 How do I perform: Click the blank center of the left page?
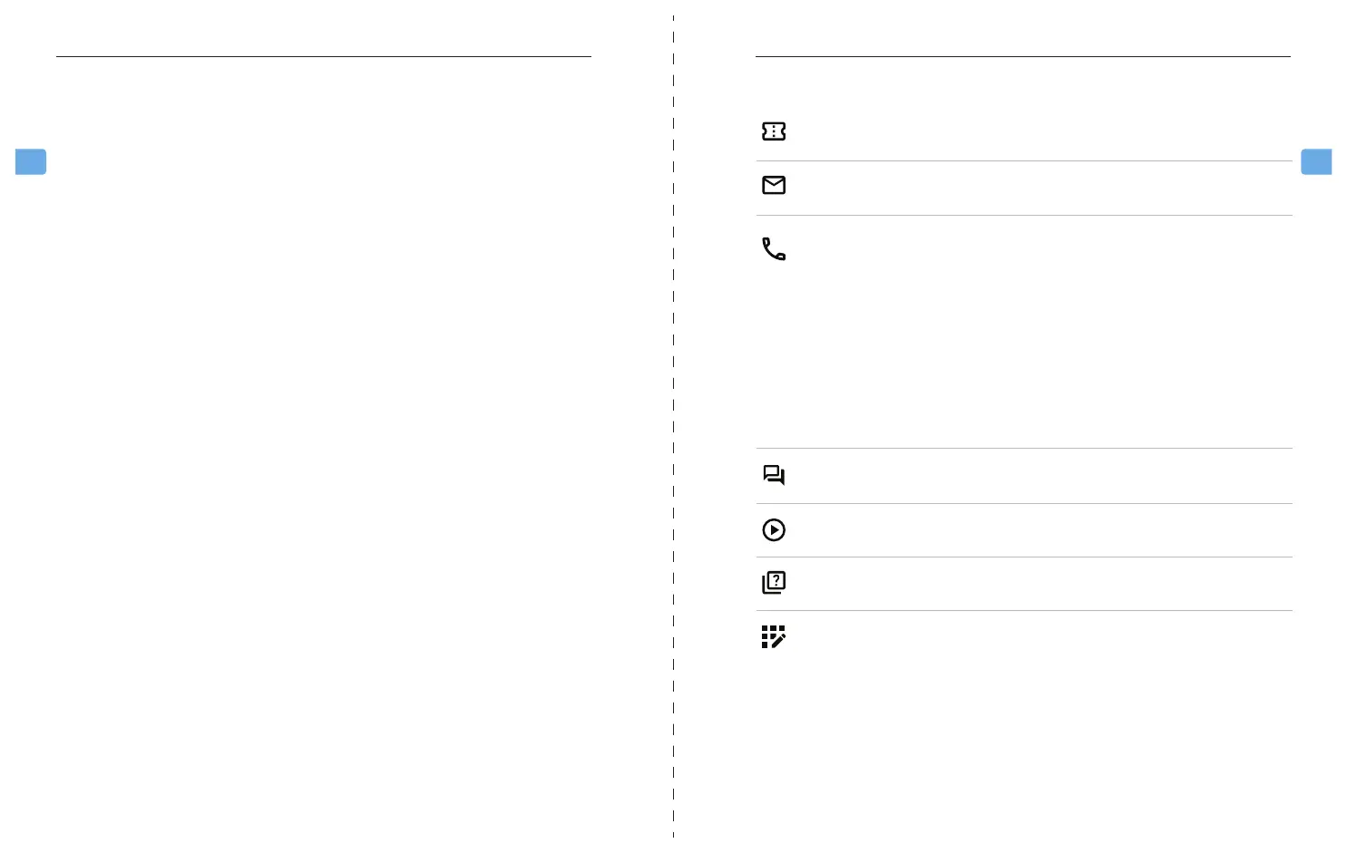(323, 435)
